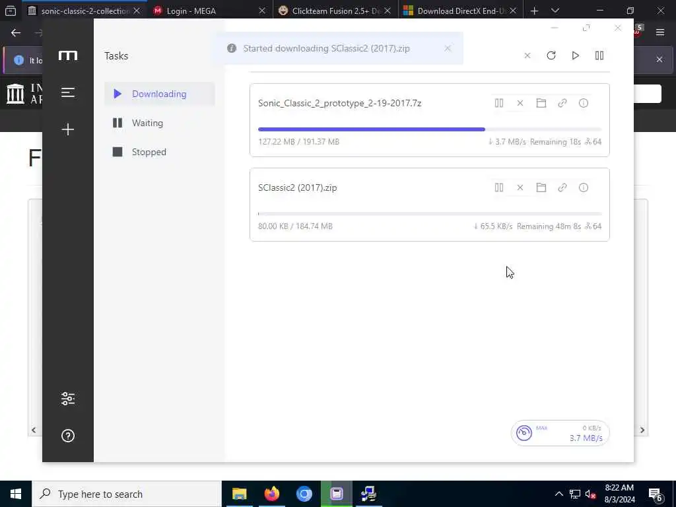Image resolution: width=676 pixels, height=507 pixels.
Task: Open the help question mark icon
Action: coord(68,436)
